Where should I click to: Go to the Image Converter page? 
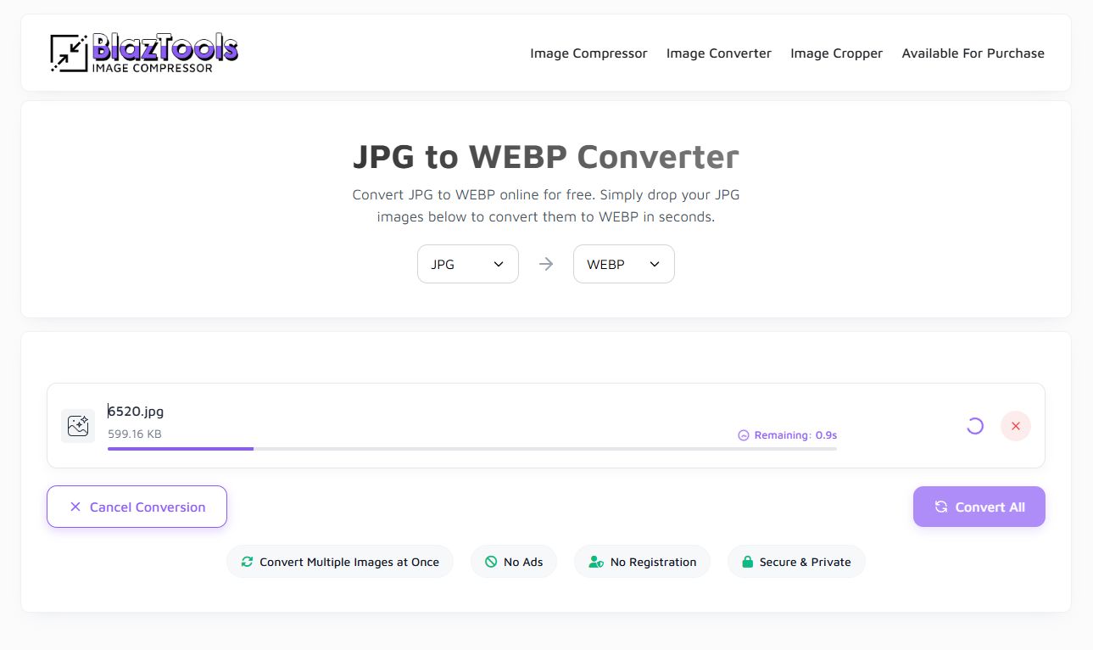718,53
